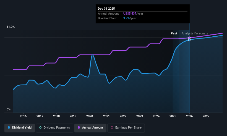Click the 2017 x-axis label

pyautogui.click(x=40, y=116)
